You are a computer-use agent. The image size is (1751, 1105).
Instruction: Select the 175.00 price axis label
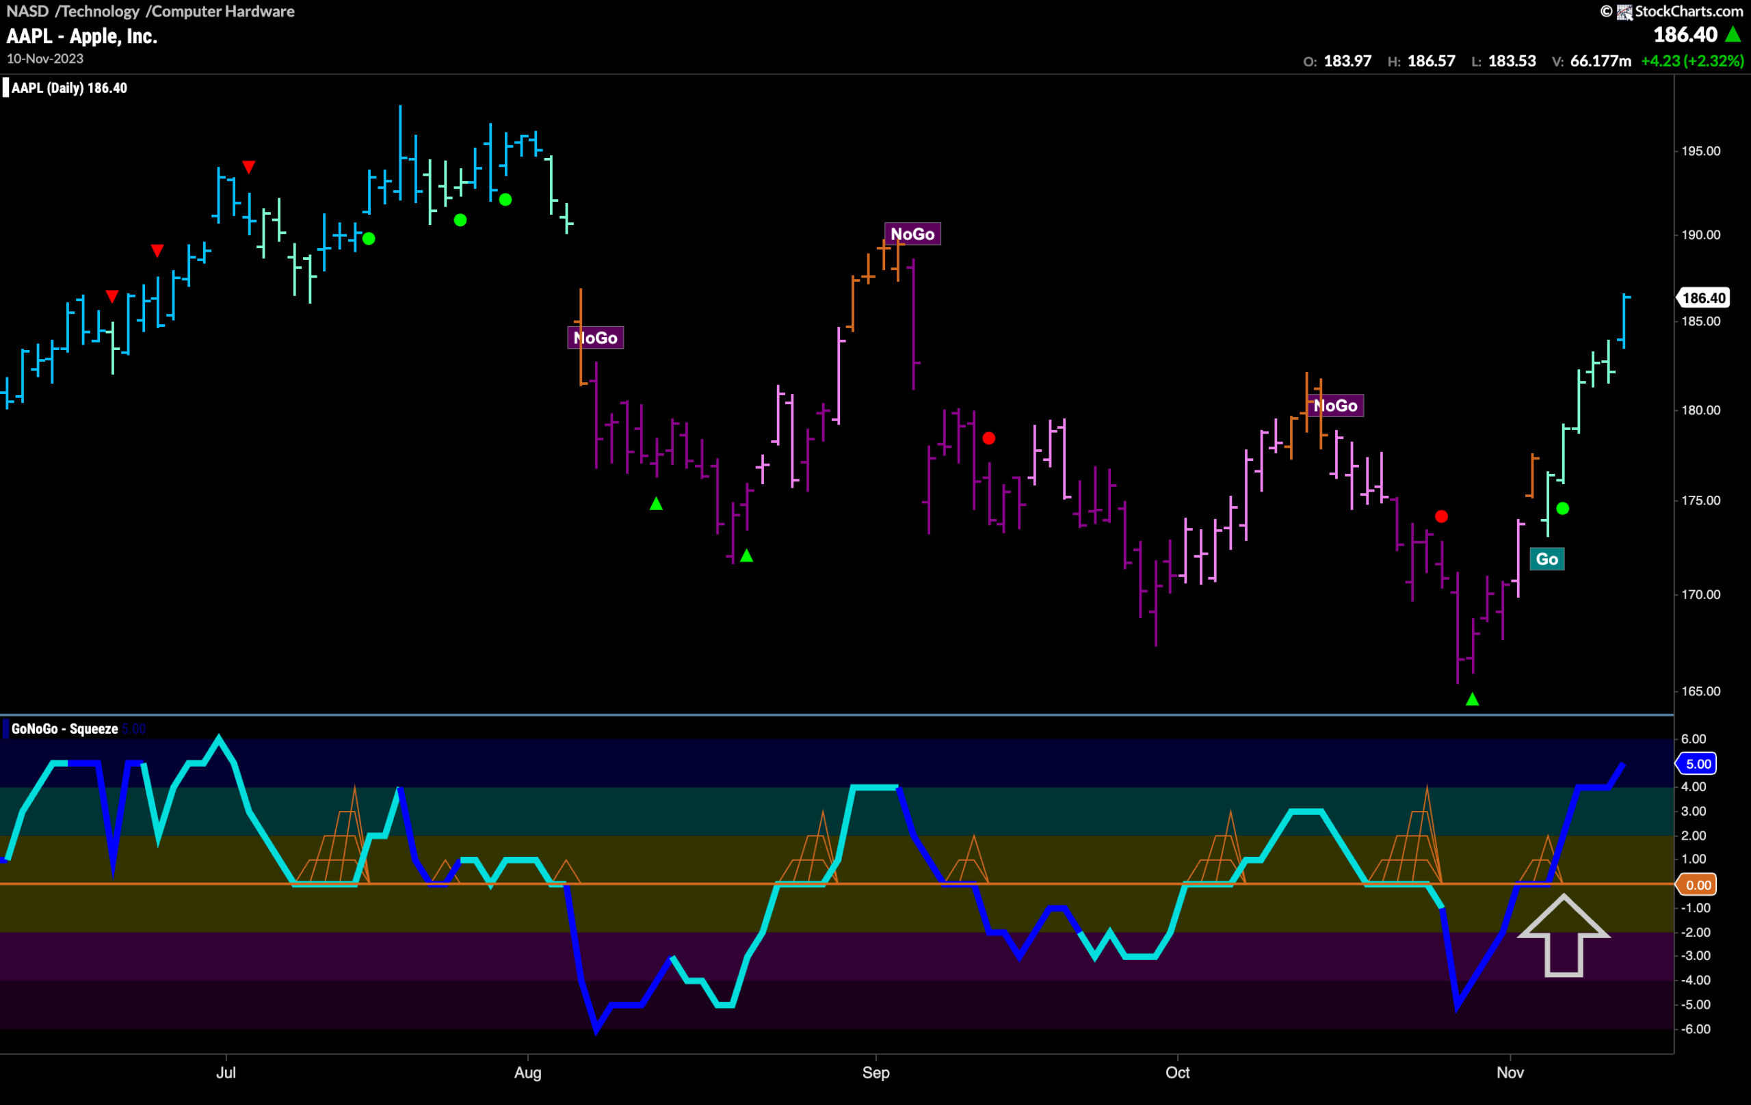(1701, 500)
